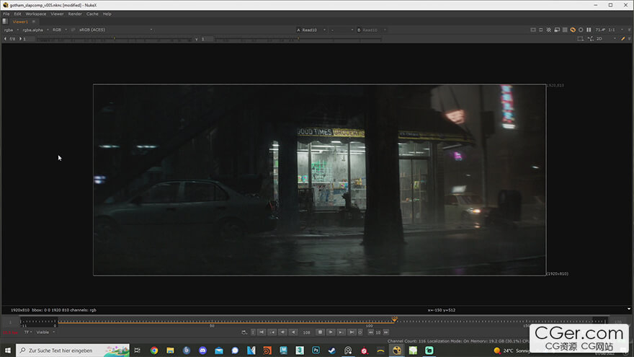Skip forward by 10 frames button
The width and height of the screenshot is (634, 357).
pos(386,332)
